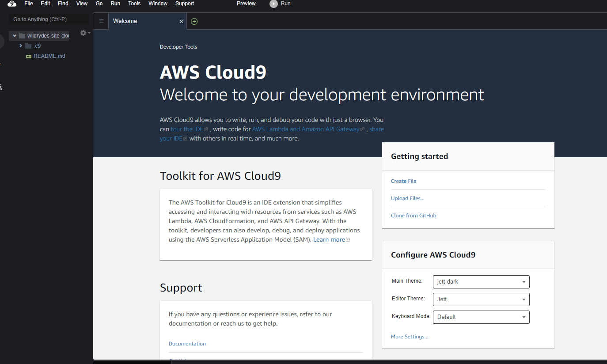The height and width of the screenshot is (364, 607).
Task: Open the environment settings gear in file tree
Action: click(x=83, y=32)
